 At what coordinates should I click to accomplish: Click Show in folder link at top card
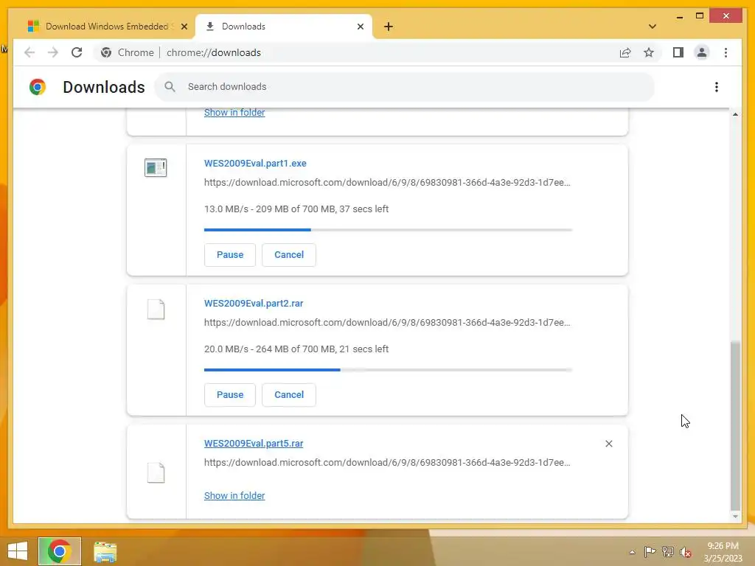point(234,112)
